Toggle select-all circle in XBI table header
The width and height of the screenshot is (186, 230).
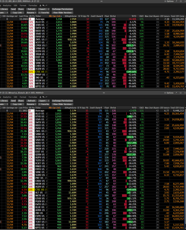(1, 16)
